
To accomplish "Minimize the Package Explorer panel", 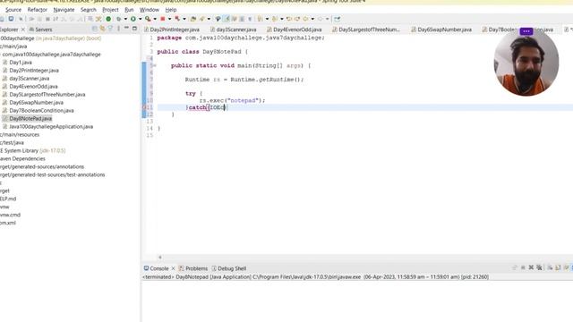I will 126,29.
